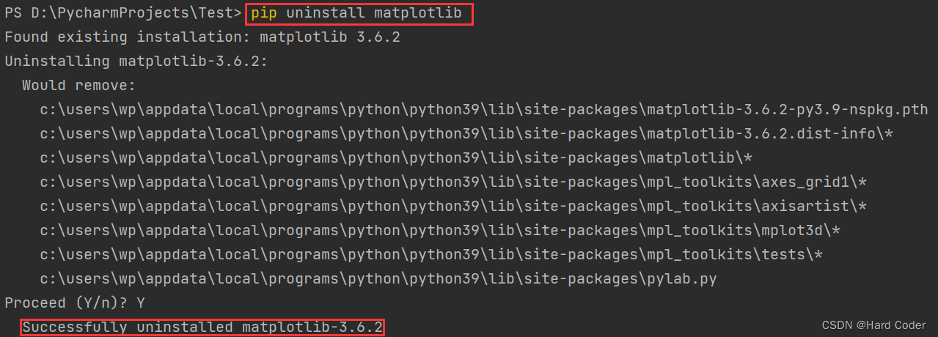938x337 pixels.
Task: Click the Uninstalling matplotlib-3.6.2 line
Action: [x=136, y=61]
